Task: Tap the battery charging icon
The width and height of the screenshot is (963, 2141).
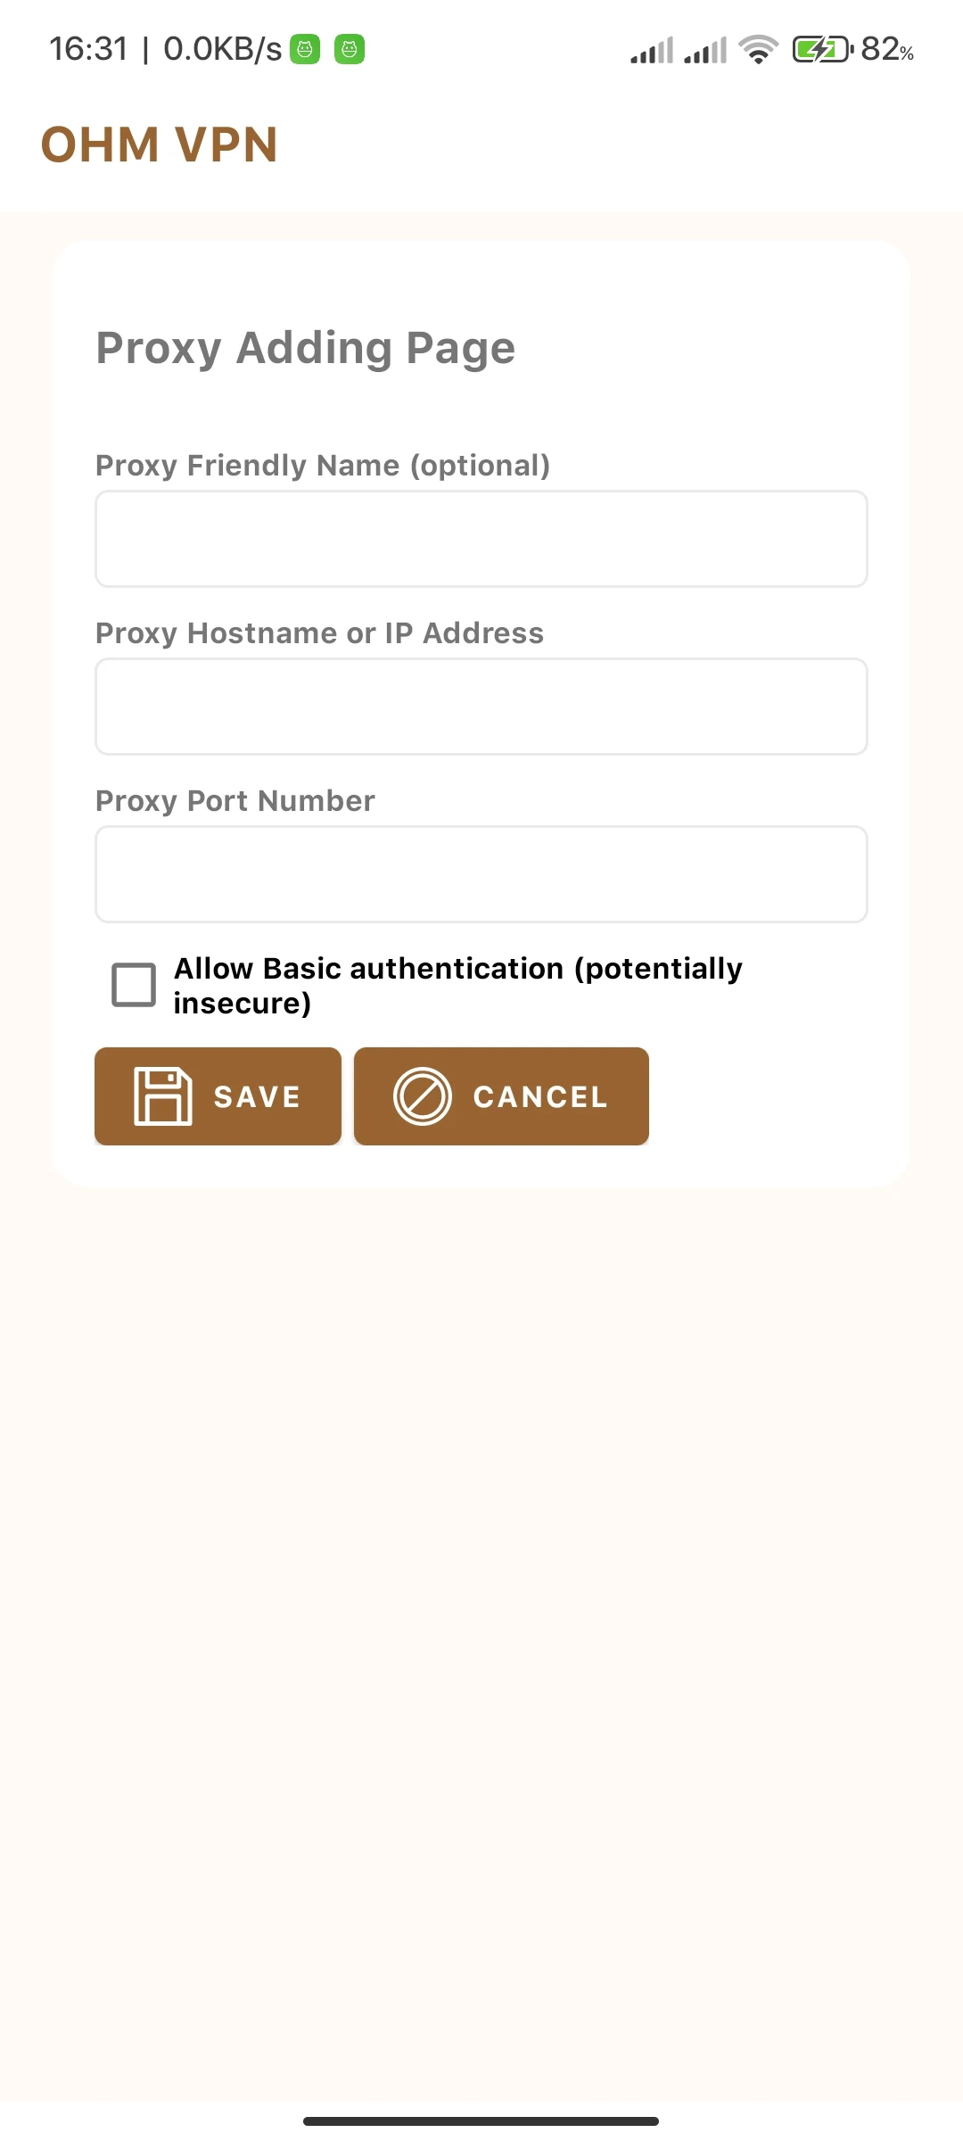Action: (822, 50)
